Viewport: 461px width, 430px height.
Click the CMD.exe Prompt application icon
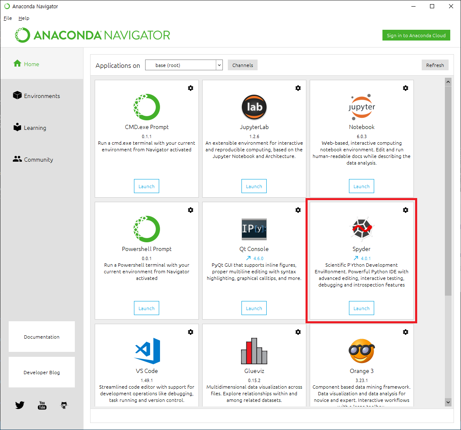click(147, 107)
